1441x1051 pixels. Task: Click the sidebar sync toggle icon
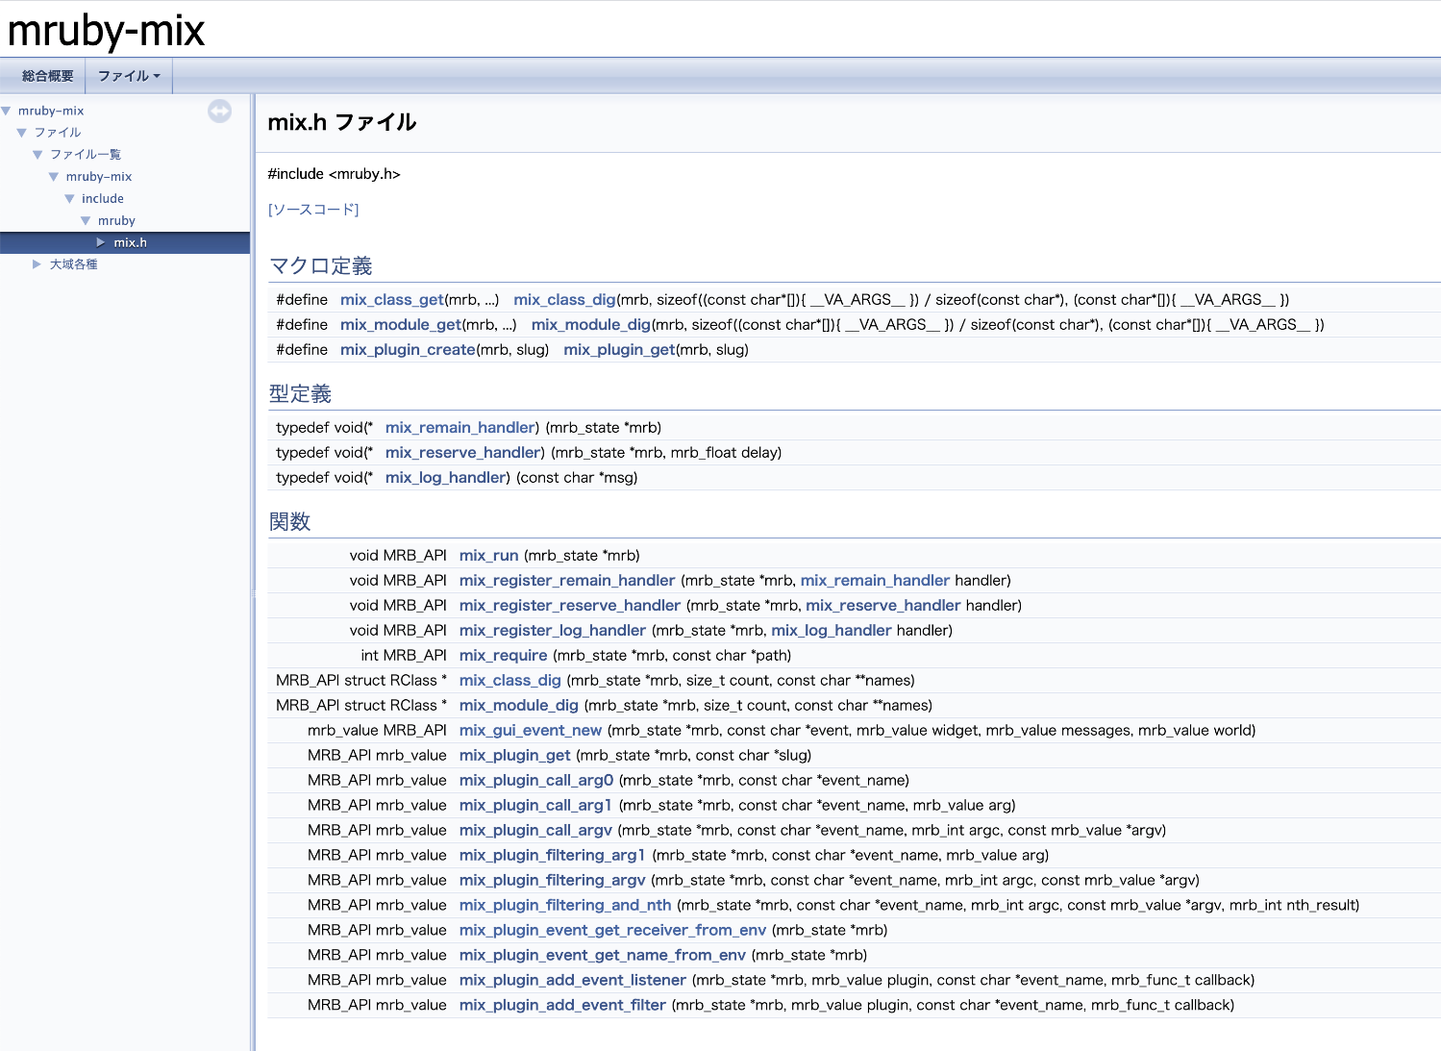point(219,112)
